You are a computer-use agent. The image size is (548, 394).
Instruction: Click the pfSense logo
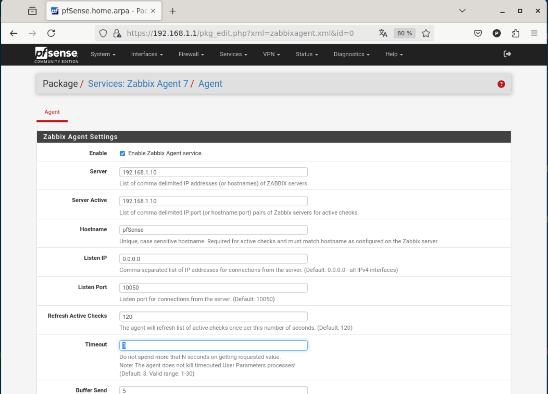click(56, 55)
